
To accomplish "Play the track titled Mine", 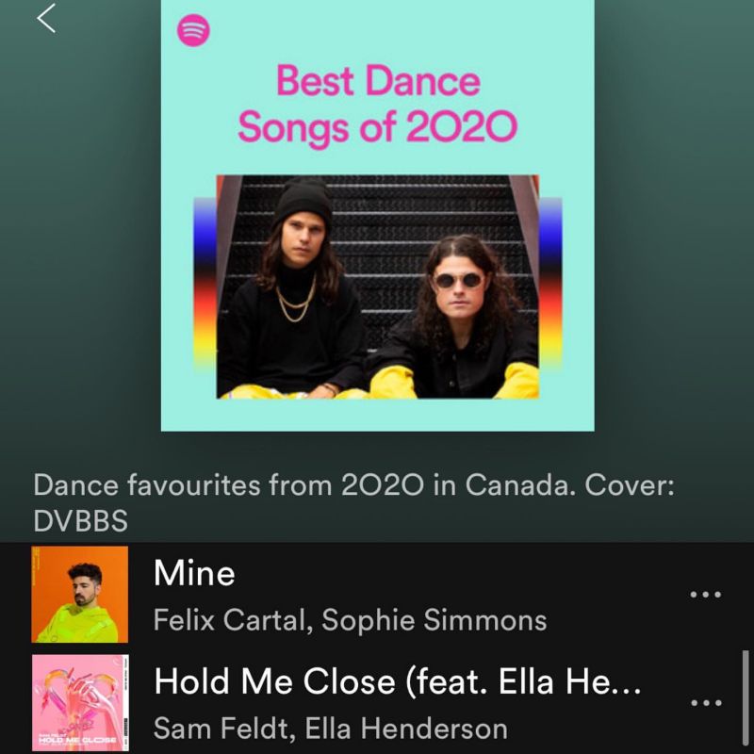I will coord(194,573).
